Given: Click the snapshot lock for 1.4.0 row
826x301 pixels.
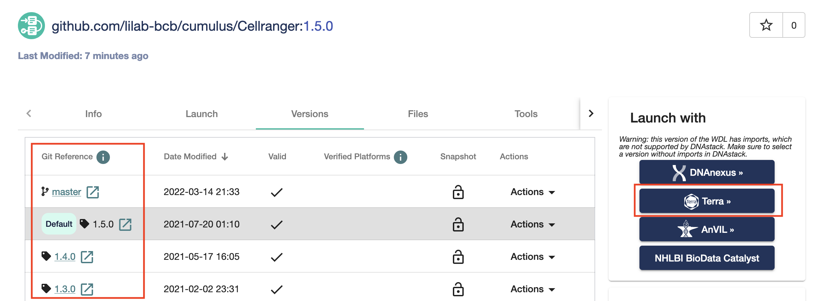Looking at the screenshot, I should point(458,257).
